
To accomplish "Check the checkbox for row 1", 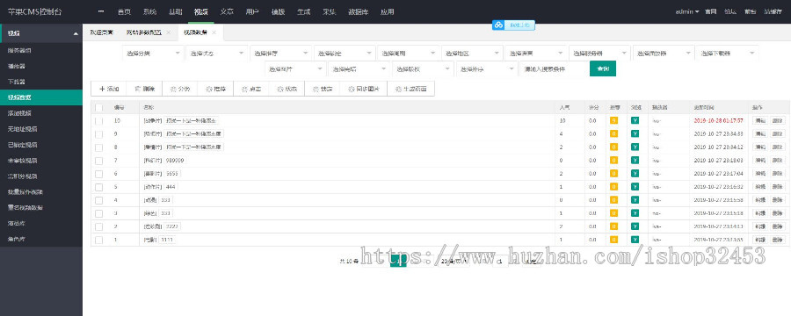I will coord(98,240).
